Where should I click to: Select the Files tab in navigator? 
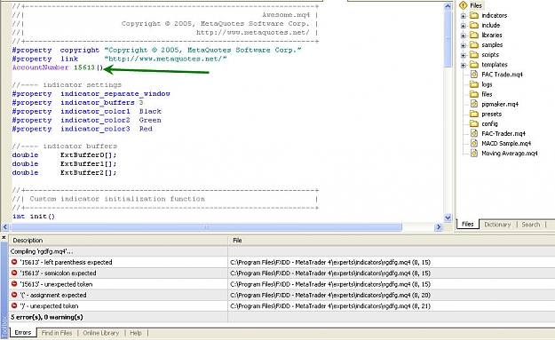pos(468,225)
